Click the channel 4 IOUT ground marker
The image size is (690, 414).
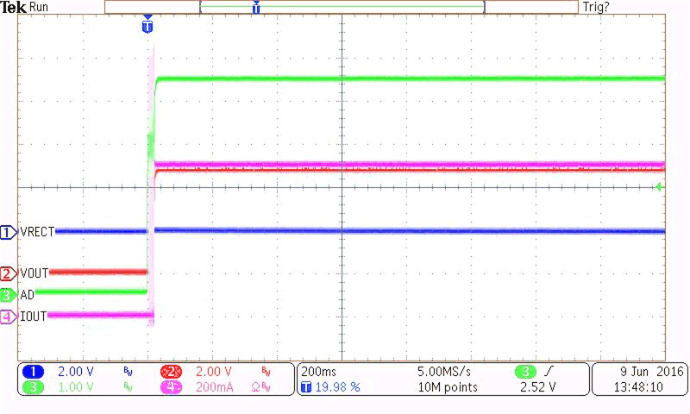click(x=8, y=317)
